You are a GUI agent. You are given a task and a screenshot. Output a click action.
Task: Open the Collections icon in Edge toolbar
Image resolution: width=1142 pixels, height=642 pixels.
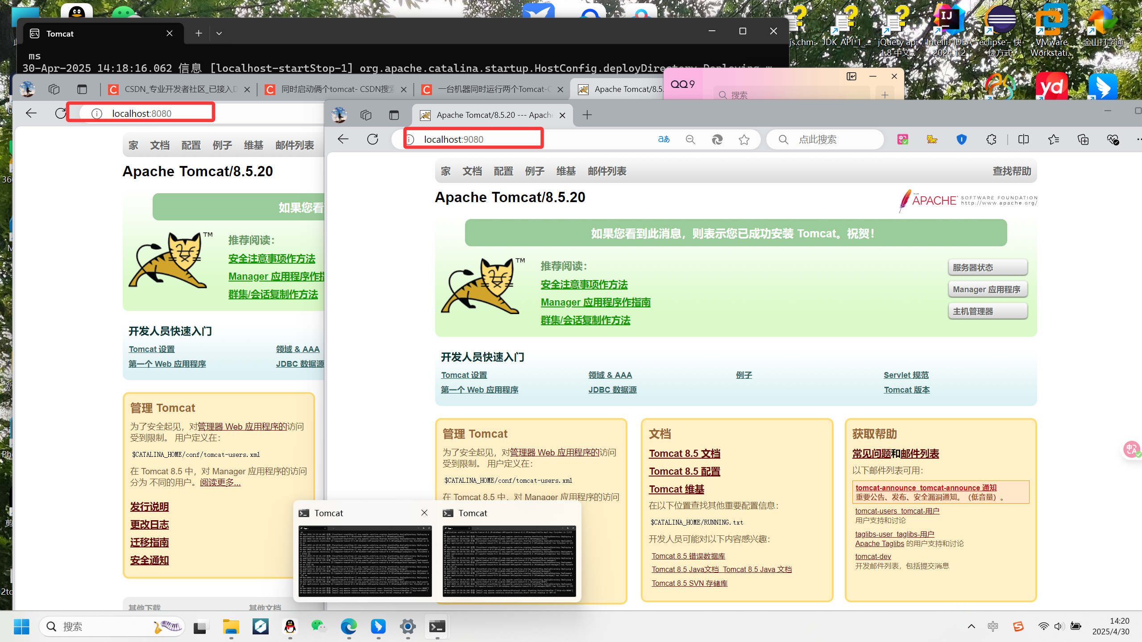pos(1083,140)
